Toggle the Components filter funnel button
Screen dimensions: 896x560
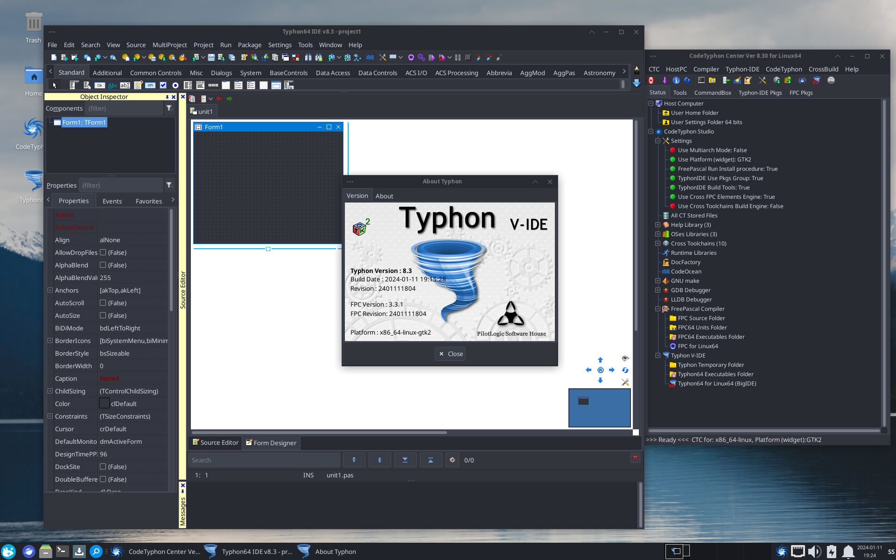click(x=169, y=108)
